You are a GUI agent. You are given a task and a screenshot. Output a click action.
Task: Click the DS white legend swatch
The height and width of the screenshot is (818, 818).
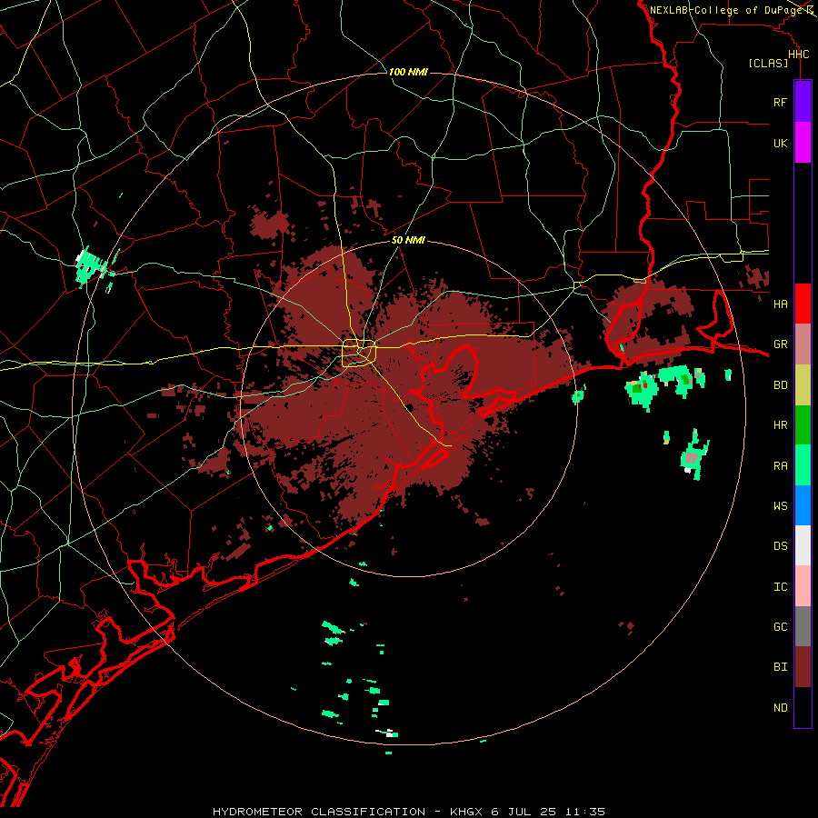click(x=803, y=545)
